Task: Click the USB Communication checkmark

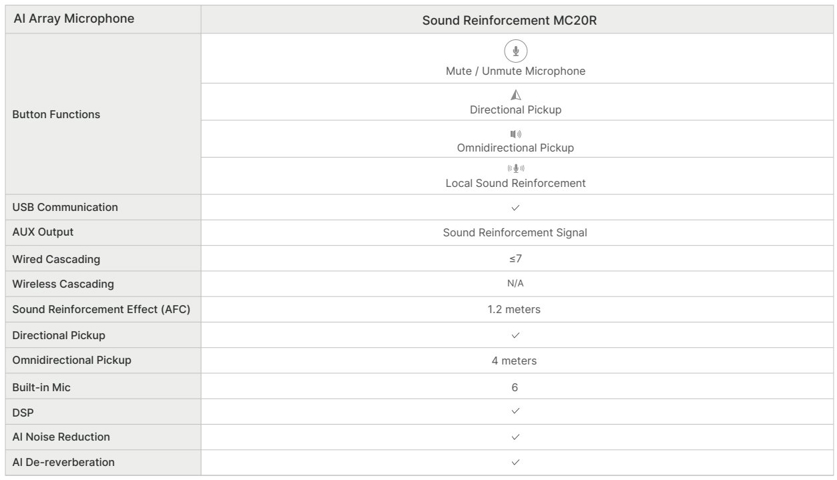Action: (x=515, y=208)
